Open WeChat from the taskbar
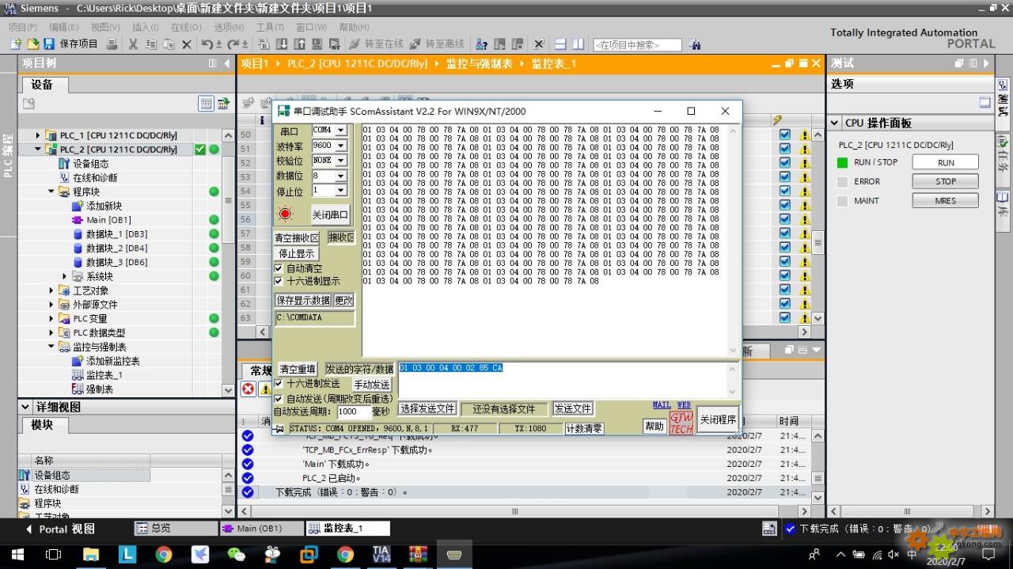Viewport: 1013px width, 569px height. click(236, 554)
